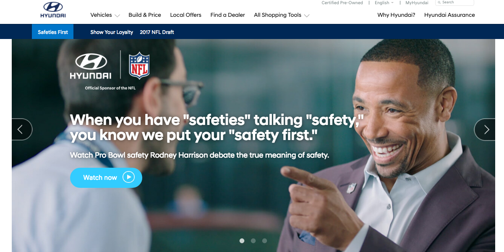This screenshot has height=252, width=504.
Task: Open the Vehicles dropdown menu
Action: (x=105, y=15)
